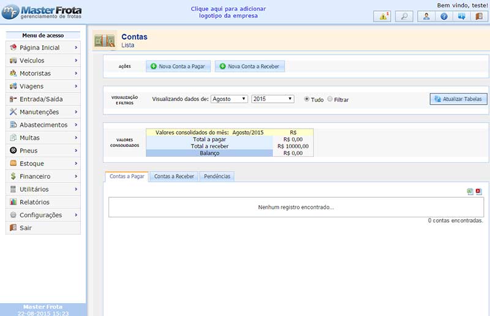Click the blue chat support icon in the header
Screen dimensions: 490x316
pos(461,17)
